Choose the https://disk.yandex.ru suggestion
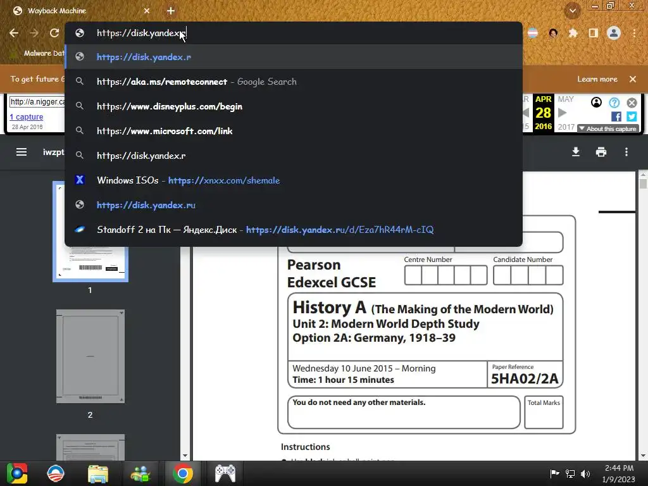This screenshot has height=486, width=648. pos(294,205)
